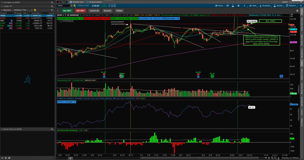304x160 pixels.
Task: Click the Reverse button
Action: point(107,11)
